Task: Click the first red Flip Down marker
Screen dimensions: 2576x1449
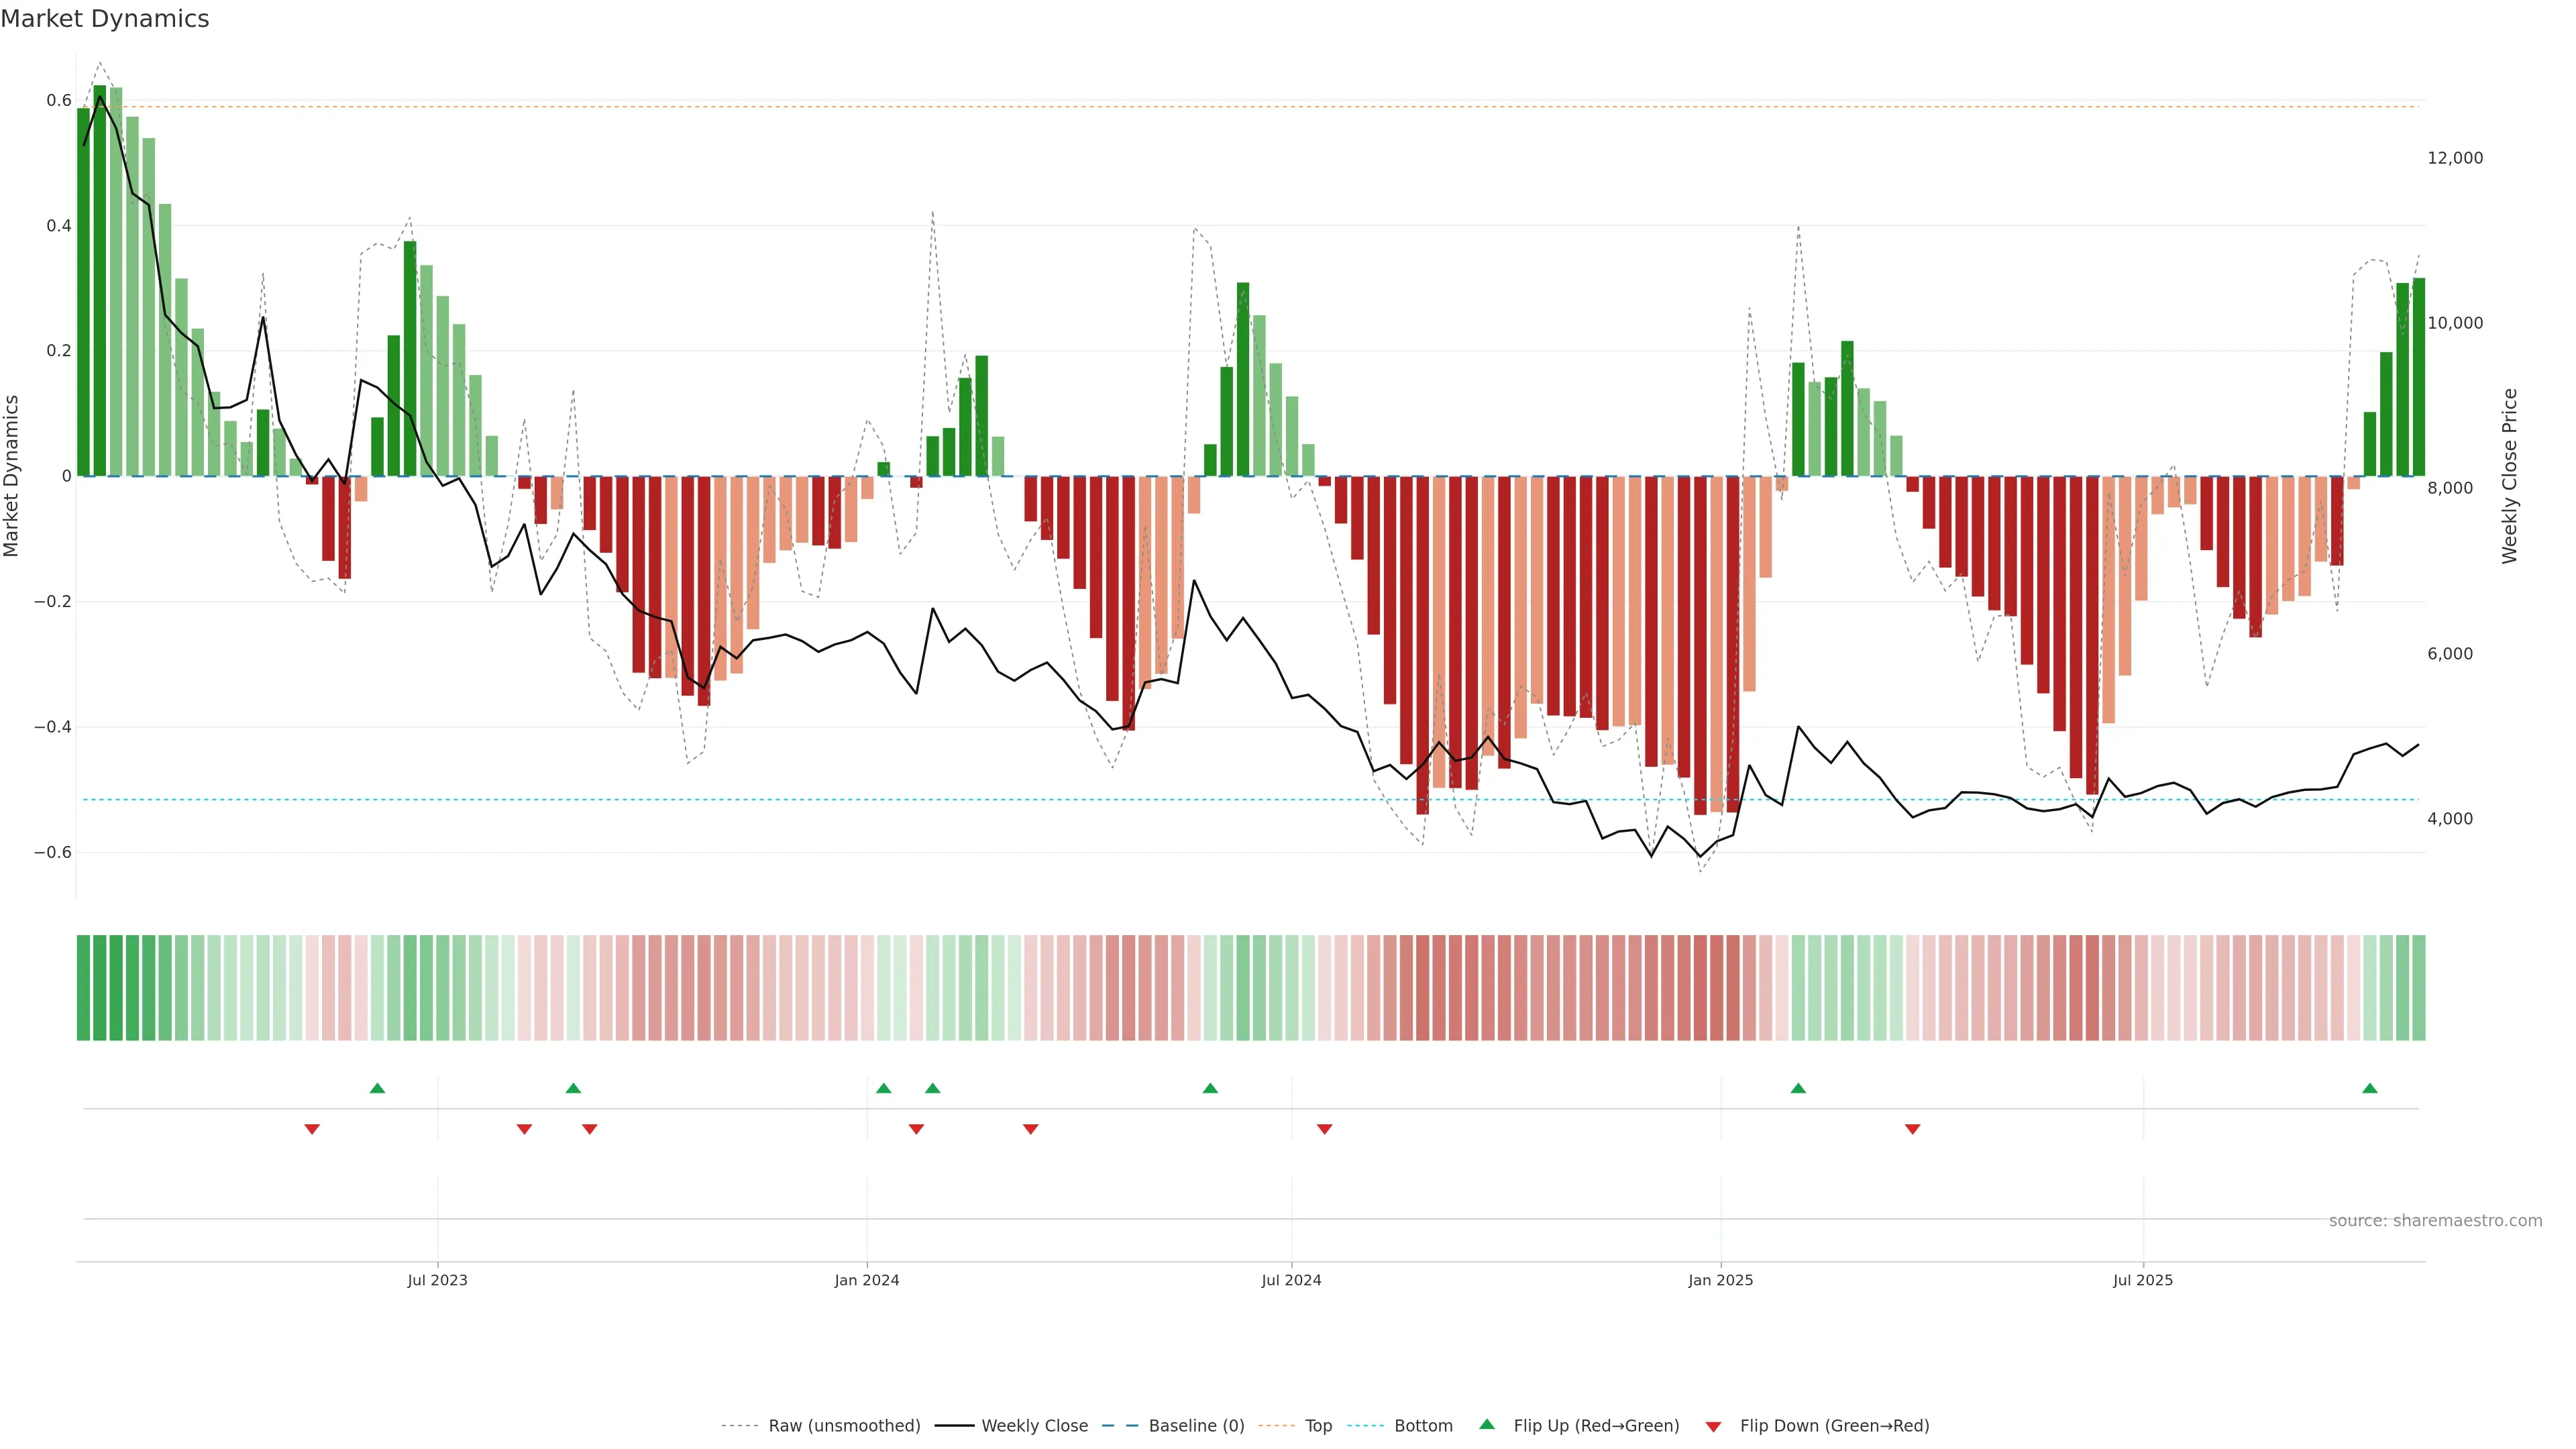Action: click(312, 1129)
